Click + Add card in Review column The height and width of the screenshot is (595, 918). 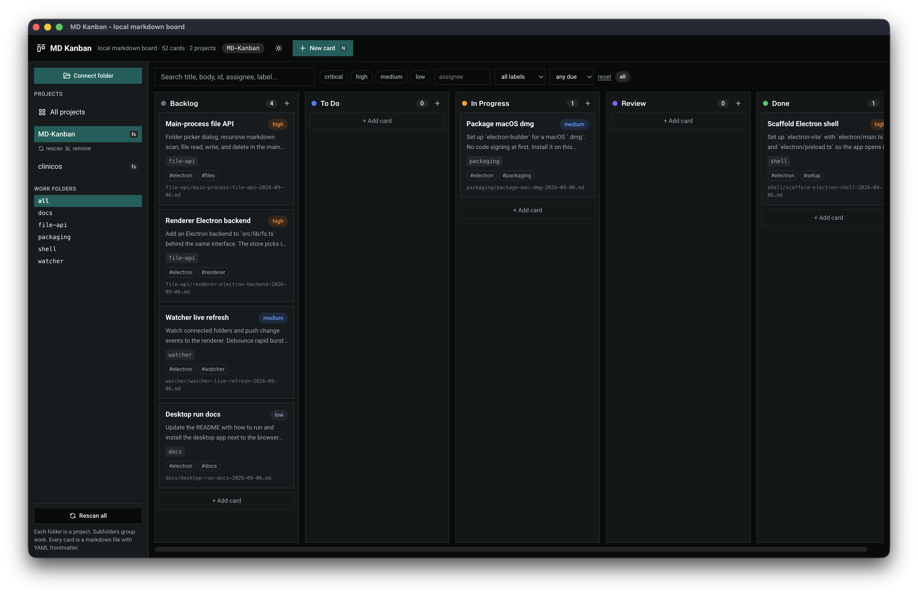tap(678, 121)
